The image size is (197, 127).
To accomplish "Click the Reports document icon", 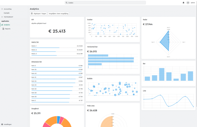I will (3, 29).
